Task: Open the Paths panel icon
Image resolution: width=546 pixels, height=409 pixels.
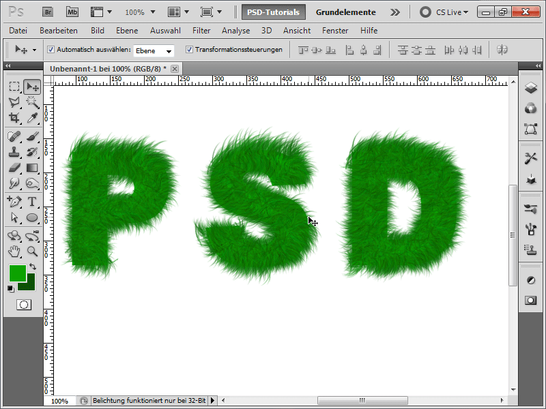Action: tap(531, 130)
